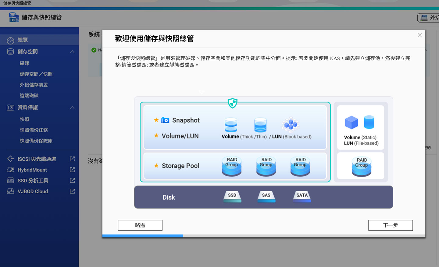Click the Snapshot label in the diagram
The height and width of the screenshot is (267, 439).
(x=186, y=120)
